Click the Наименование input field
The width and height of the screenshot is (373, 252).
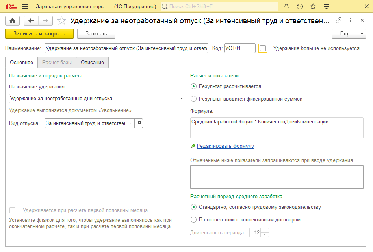tap(126, 48)
